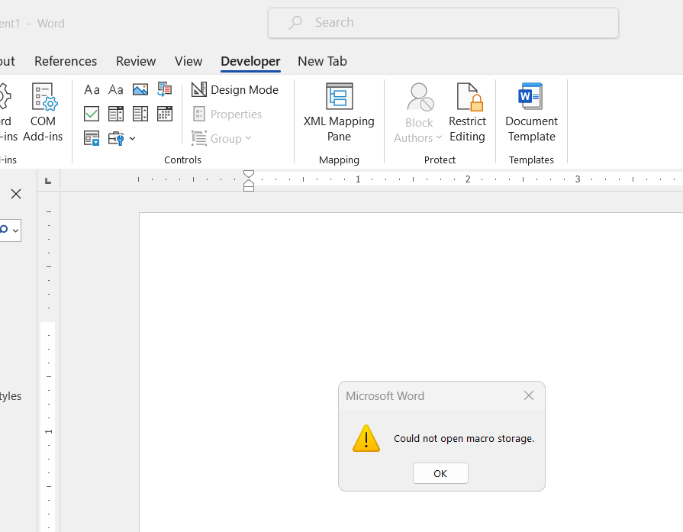Open COM Add-ins dialog

coord(43,113)
